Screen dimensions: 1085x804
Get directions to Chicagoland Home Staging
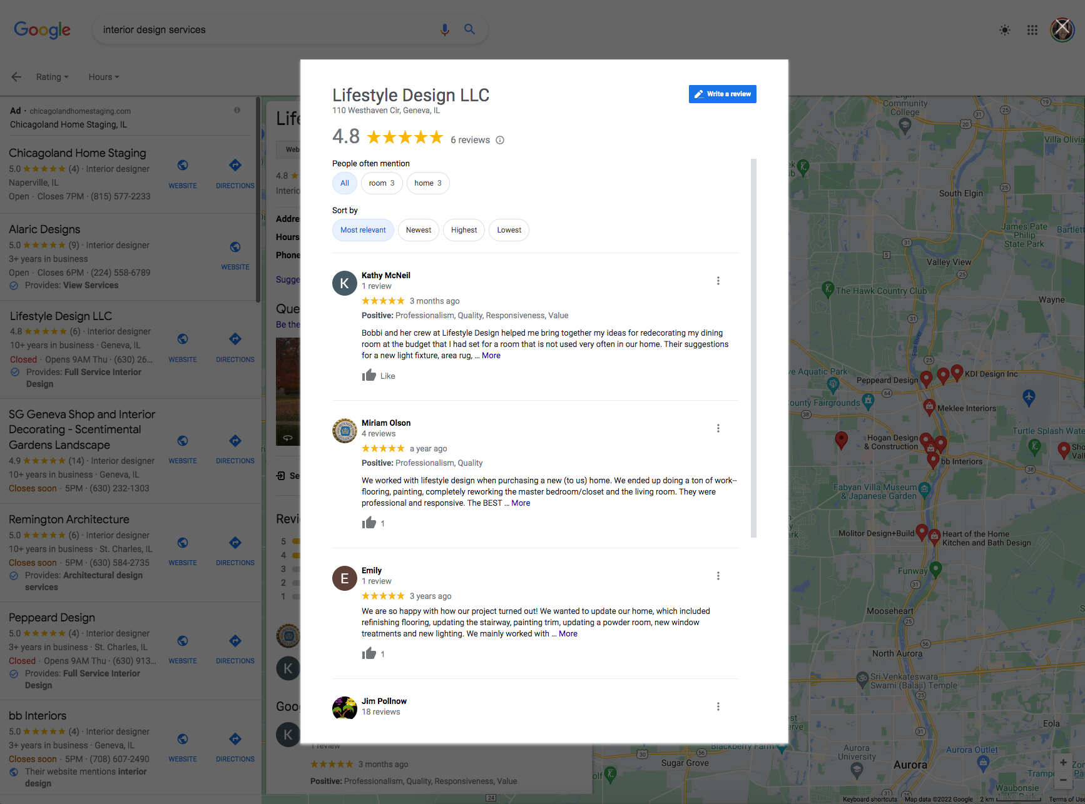(235, 165)
